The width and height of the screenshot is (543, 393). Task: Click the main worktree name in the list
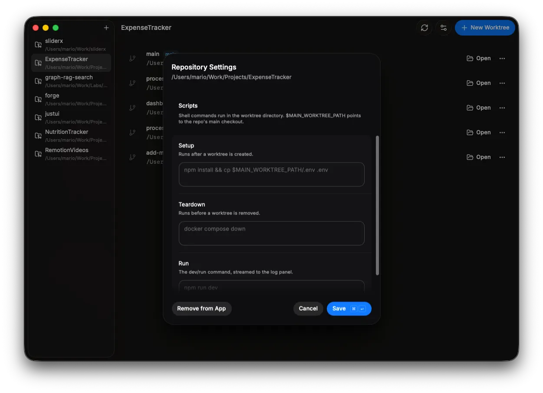tap(153, 54)
